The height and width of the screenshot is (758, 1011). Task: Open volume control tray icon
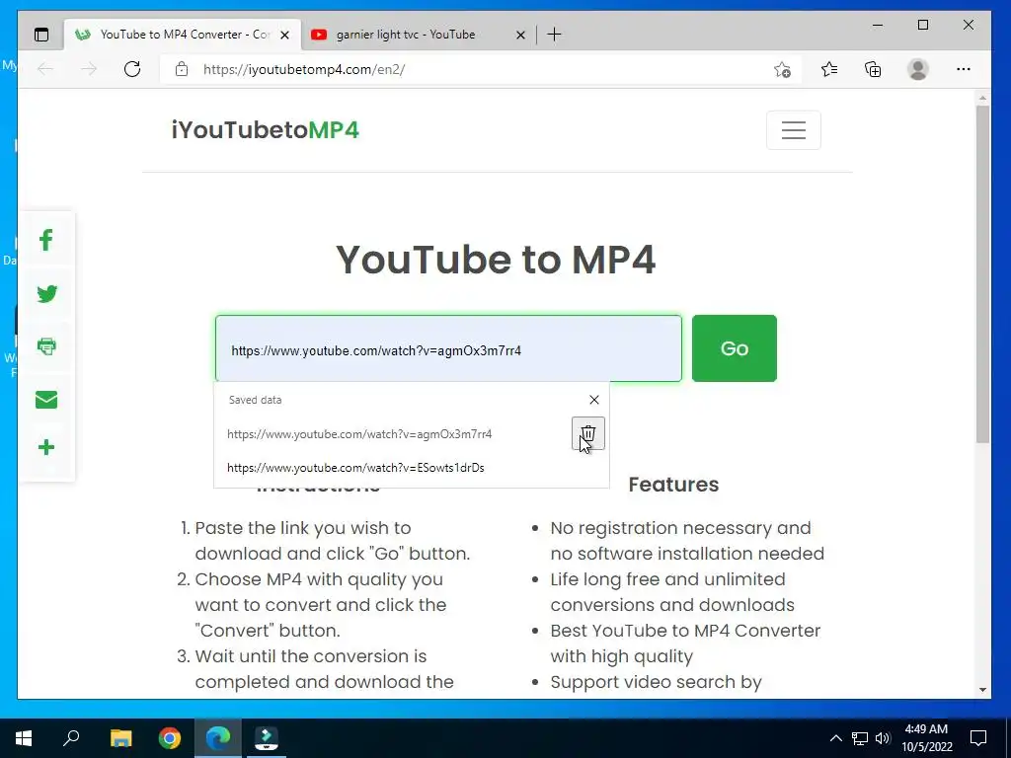[883, 738]
